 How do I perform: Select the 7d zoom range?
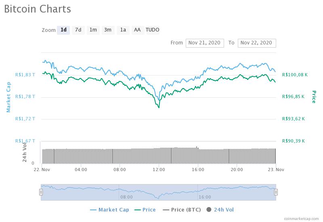[78, 30]
